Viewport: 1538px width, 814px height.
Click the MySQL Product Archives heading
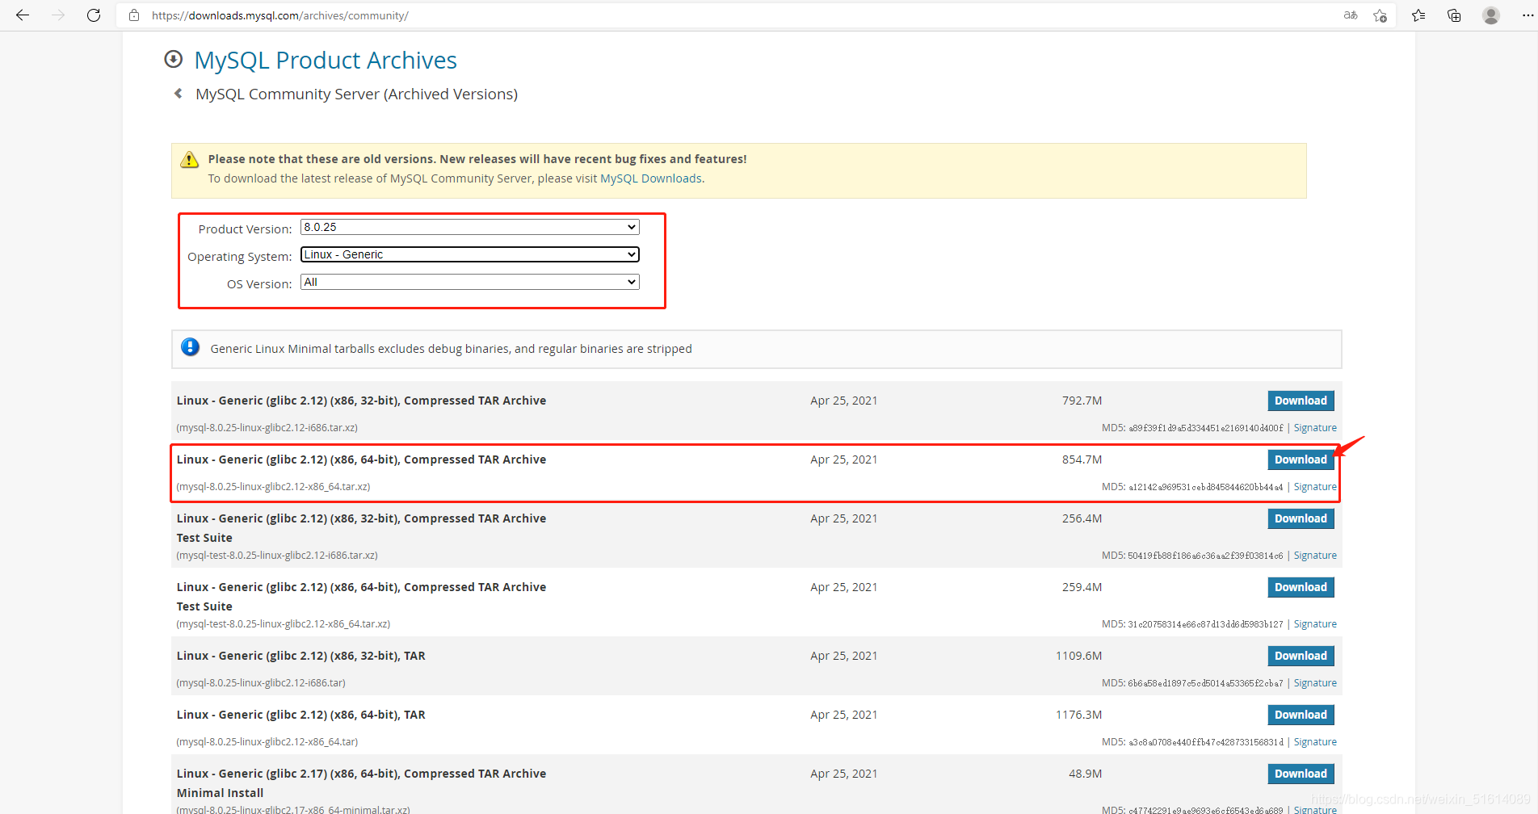tap(326, 60)
